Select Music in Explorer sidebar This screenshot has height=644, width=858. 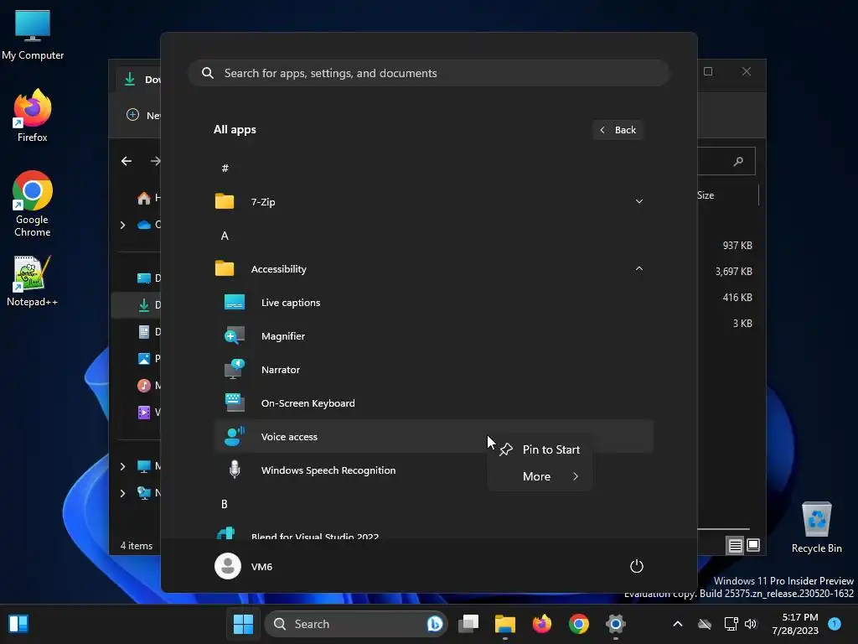[x=147, y=386]
